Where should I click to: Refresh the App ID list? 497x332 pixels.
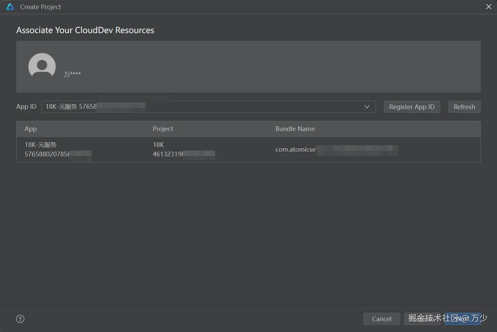(x=464, y=107)
